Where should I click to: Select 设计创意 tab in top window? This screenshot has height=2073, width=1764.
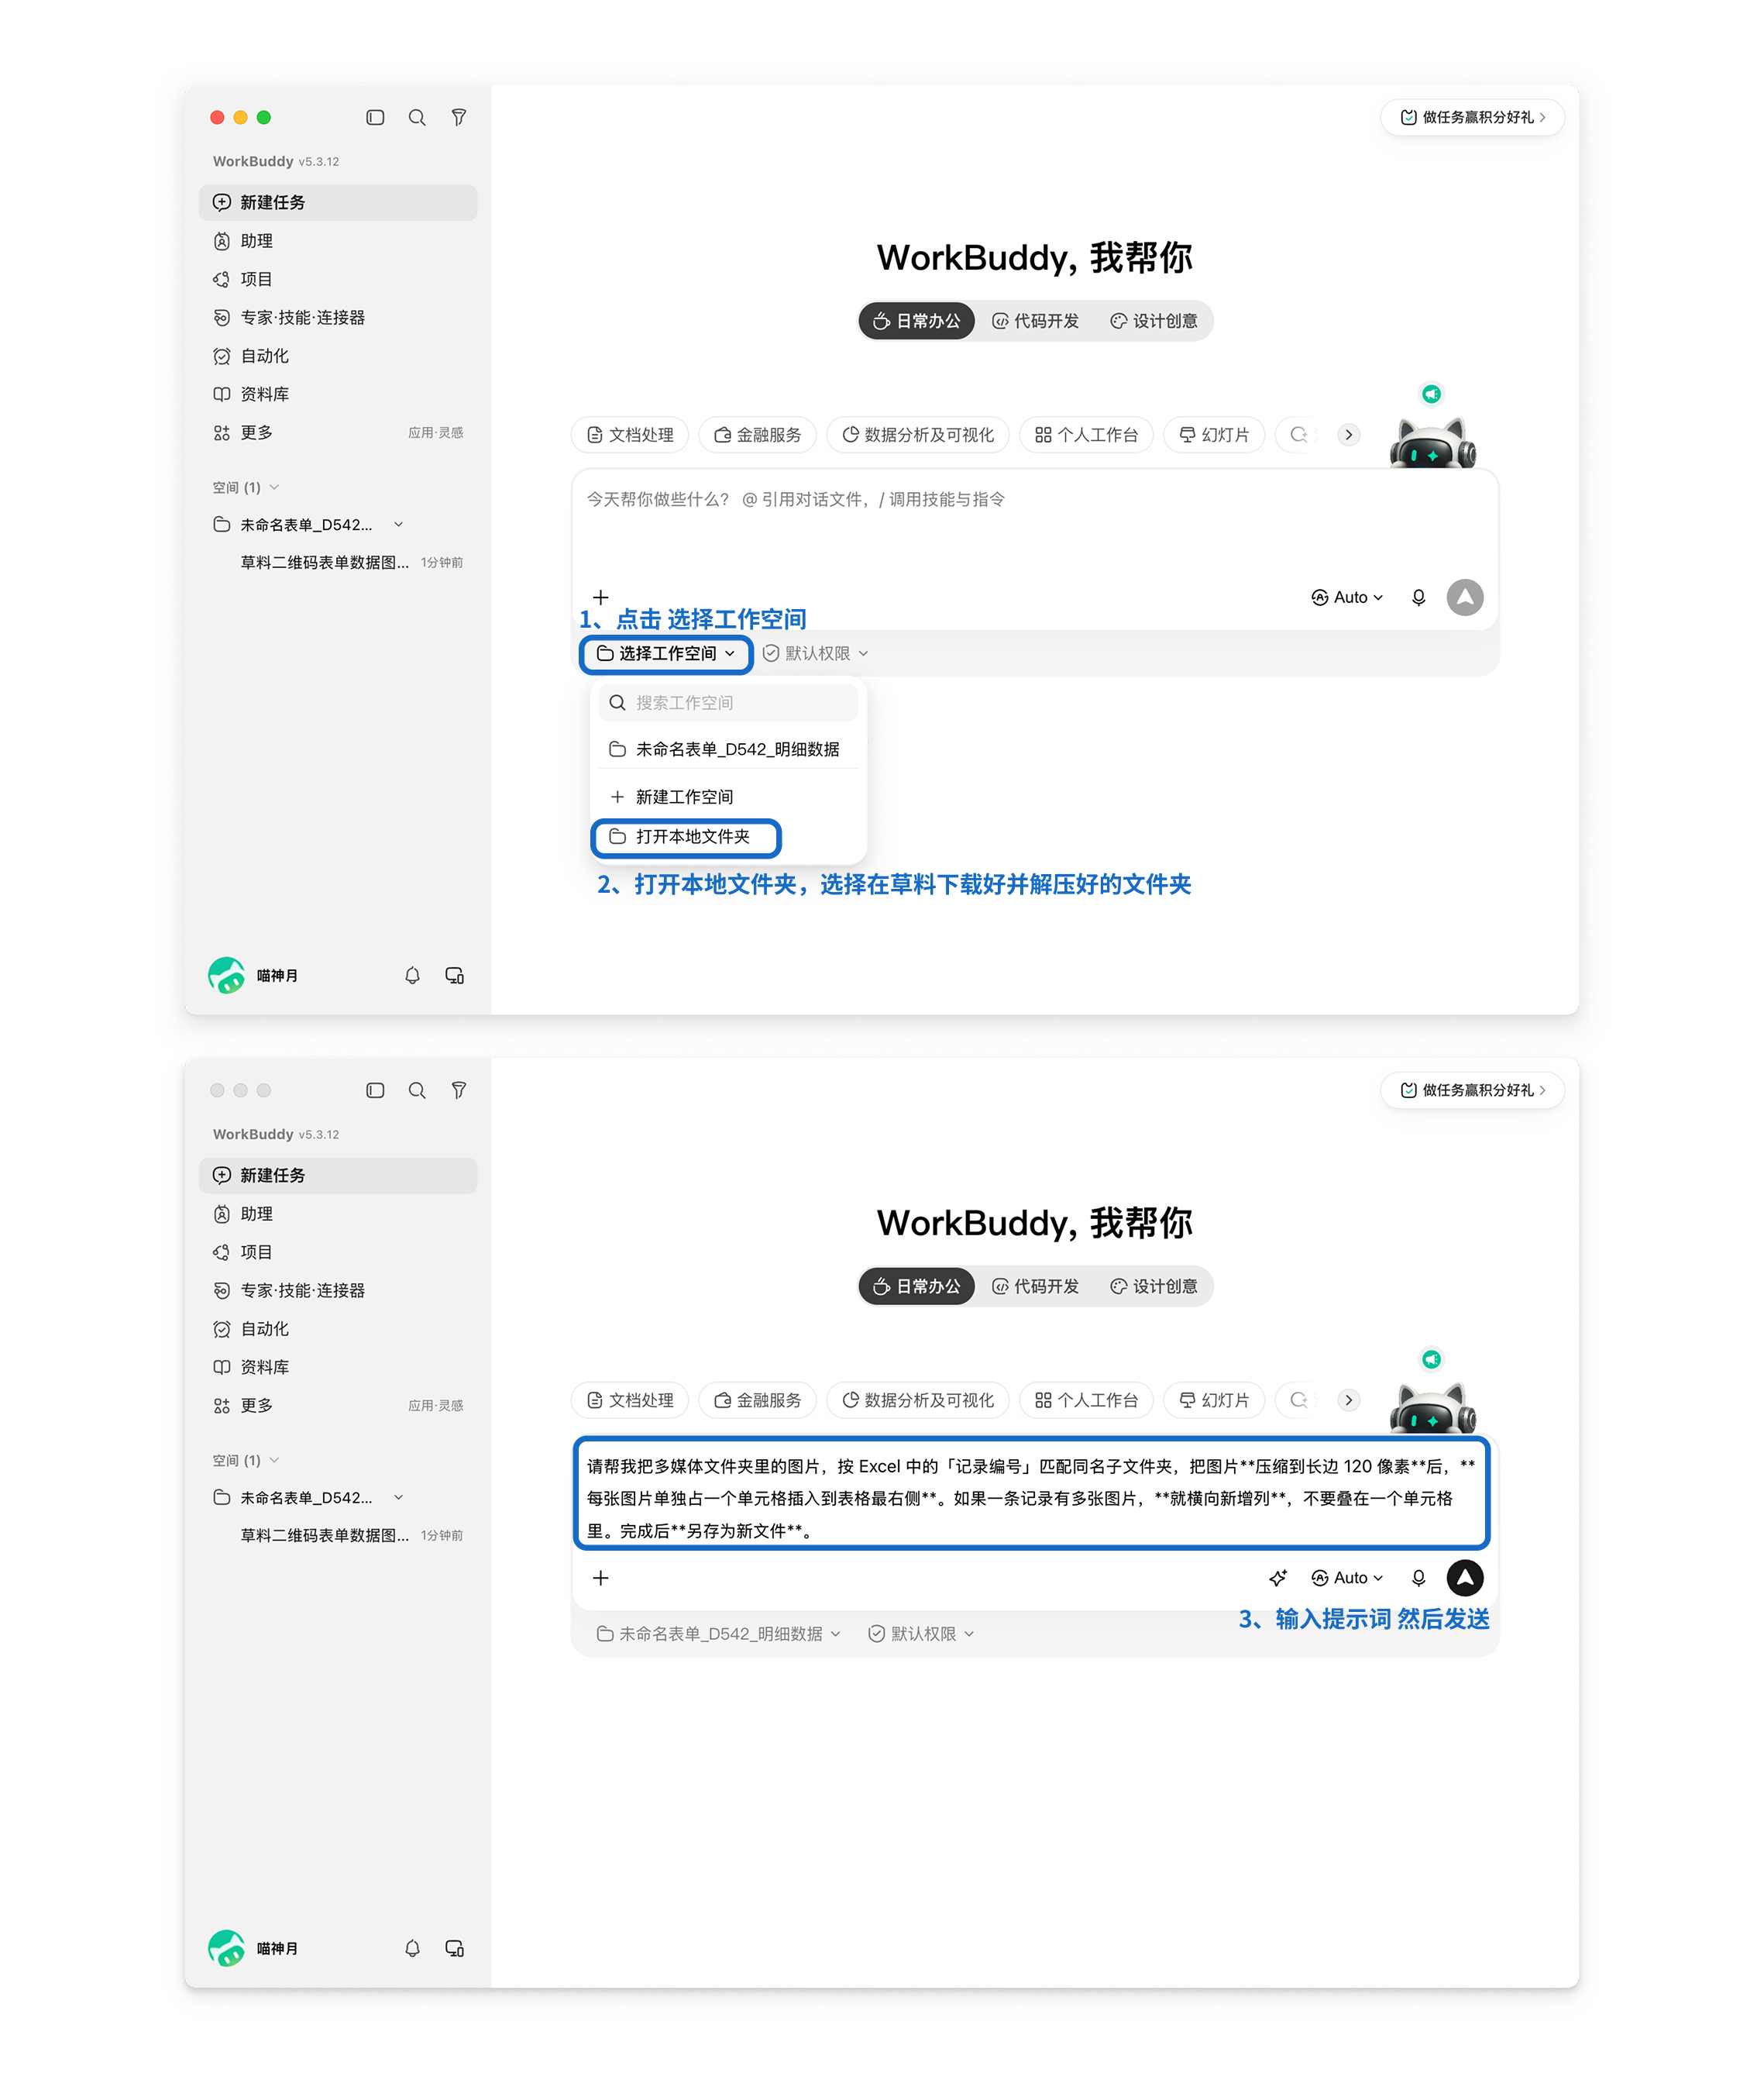coord(1154,321)
